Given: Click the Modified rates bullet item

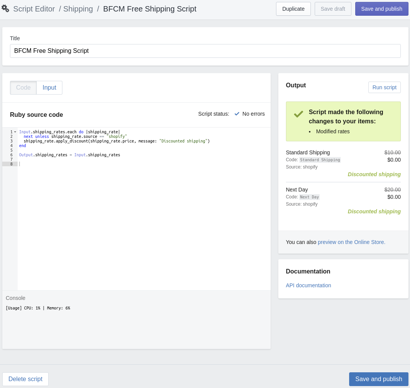Looking at the screenshot, I should pos(333,132).
